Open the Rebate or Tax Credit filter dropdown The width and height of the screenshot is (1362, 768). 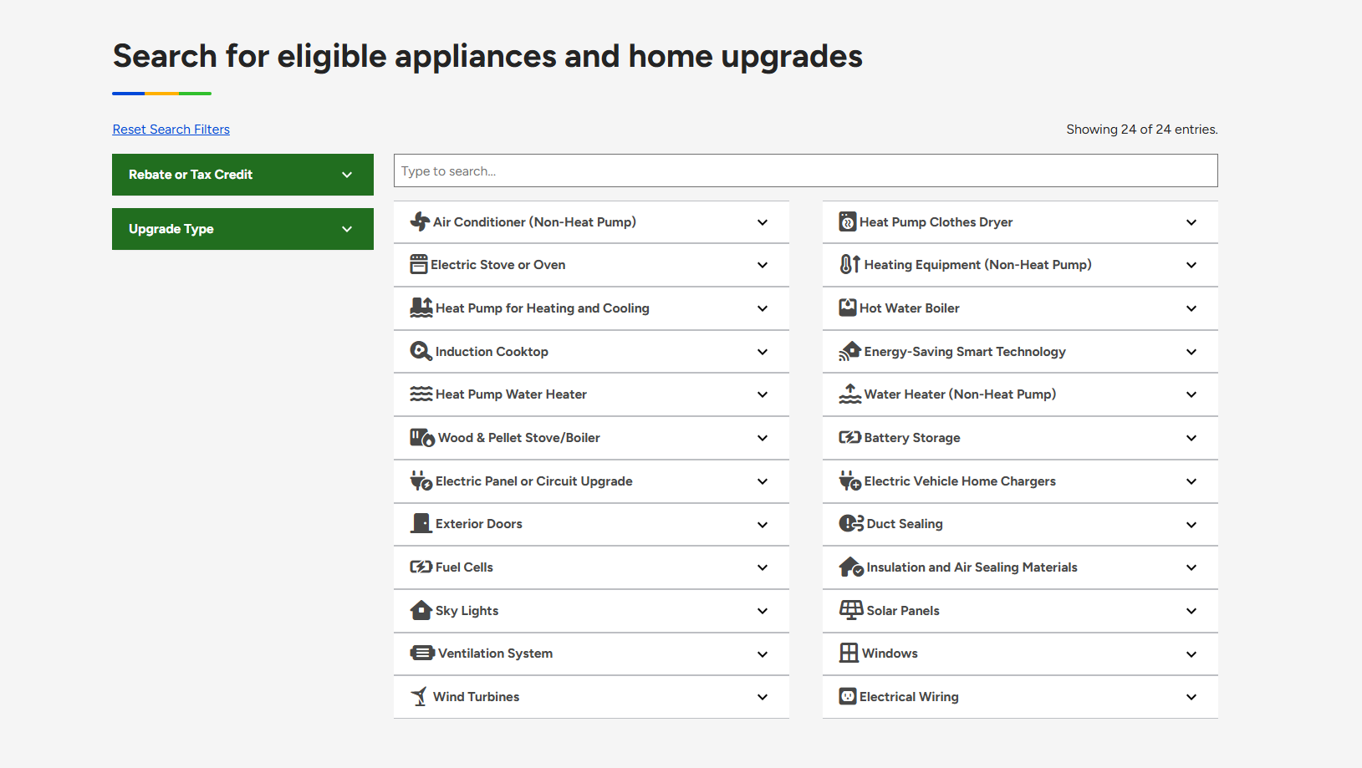click(x=242, y=175)
